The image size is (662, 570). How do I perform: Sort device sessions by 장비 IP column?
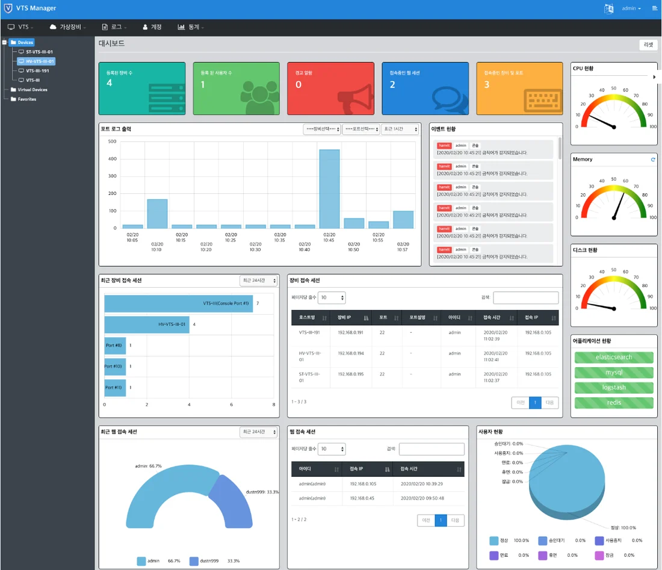coord(351,318)
